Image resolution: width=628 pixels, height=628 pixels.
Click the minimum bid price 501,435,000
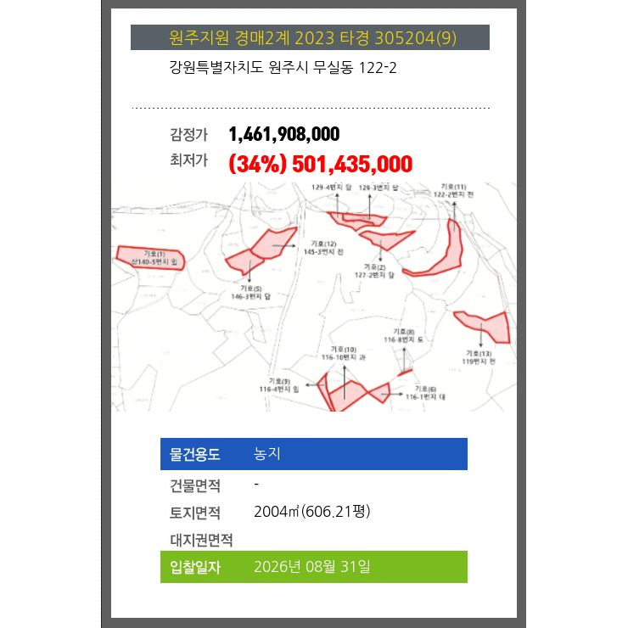click(352, 164)
